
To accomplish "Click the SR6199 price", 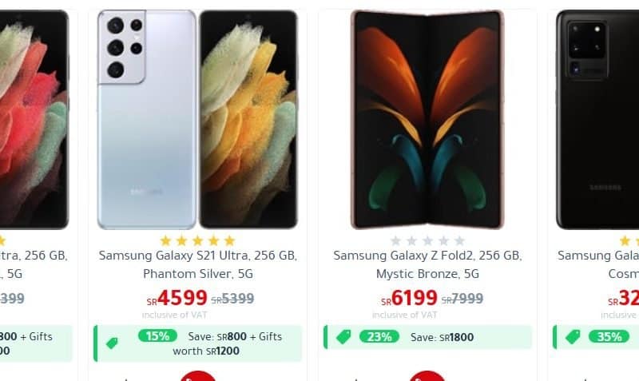I will 409,298.
